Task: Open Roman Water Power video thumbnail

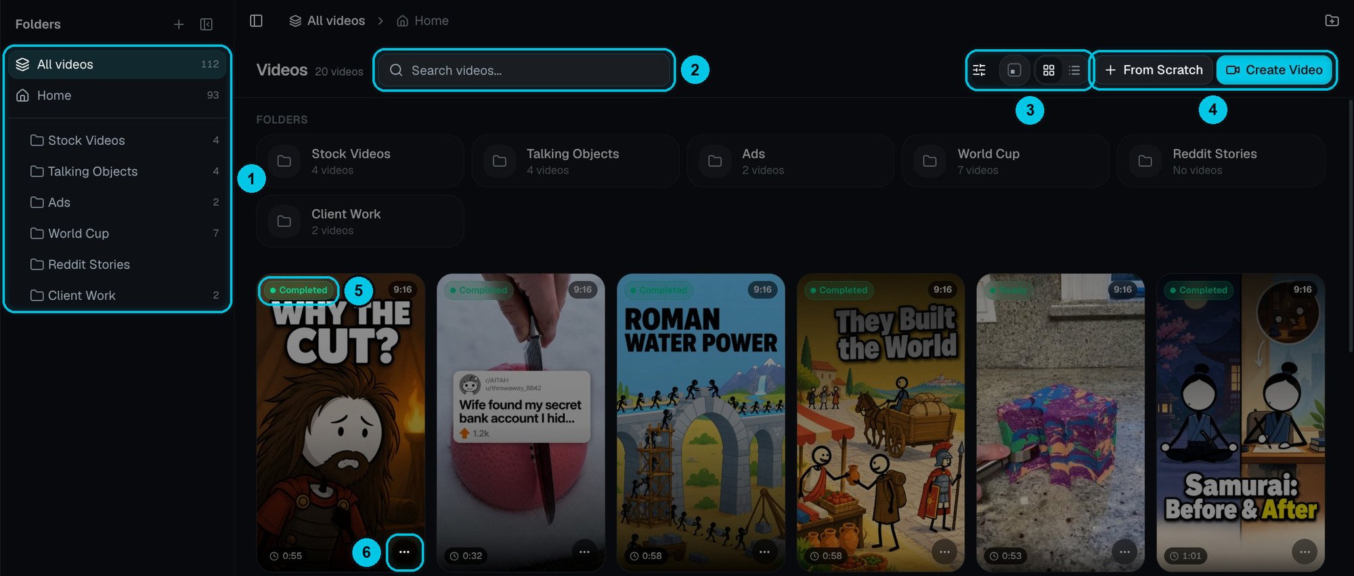Action: [701, 422]
